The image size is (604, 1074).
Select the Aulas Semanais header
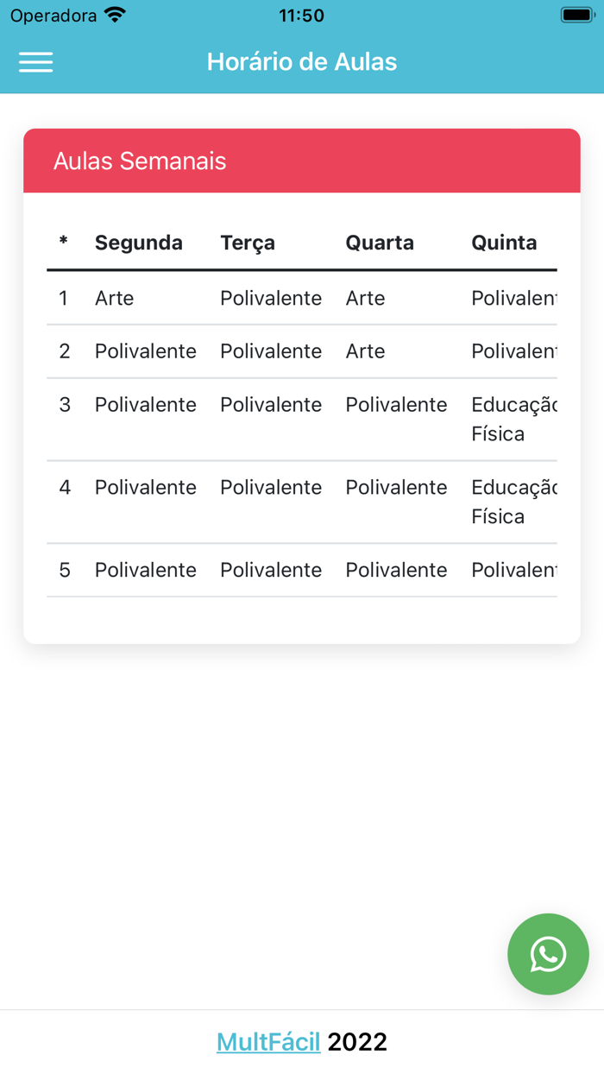coord(139,161)
